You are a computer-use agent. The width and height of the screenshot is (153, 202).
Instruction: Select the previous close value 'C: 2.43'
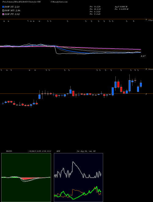pyautogui.click(x=98, y=14)
